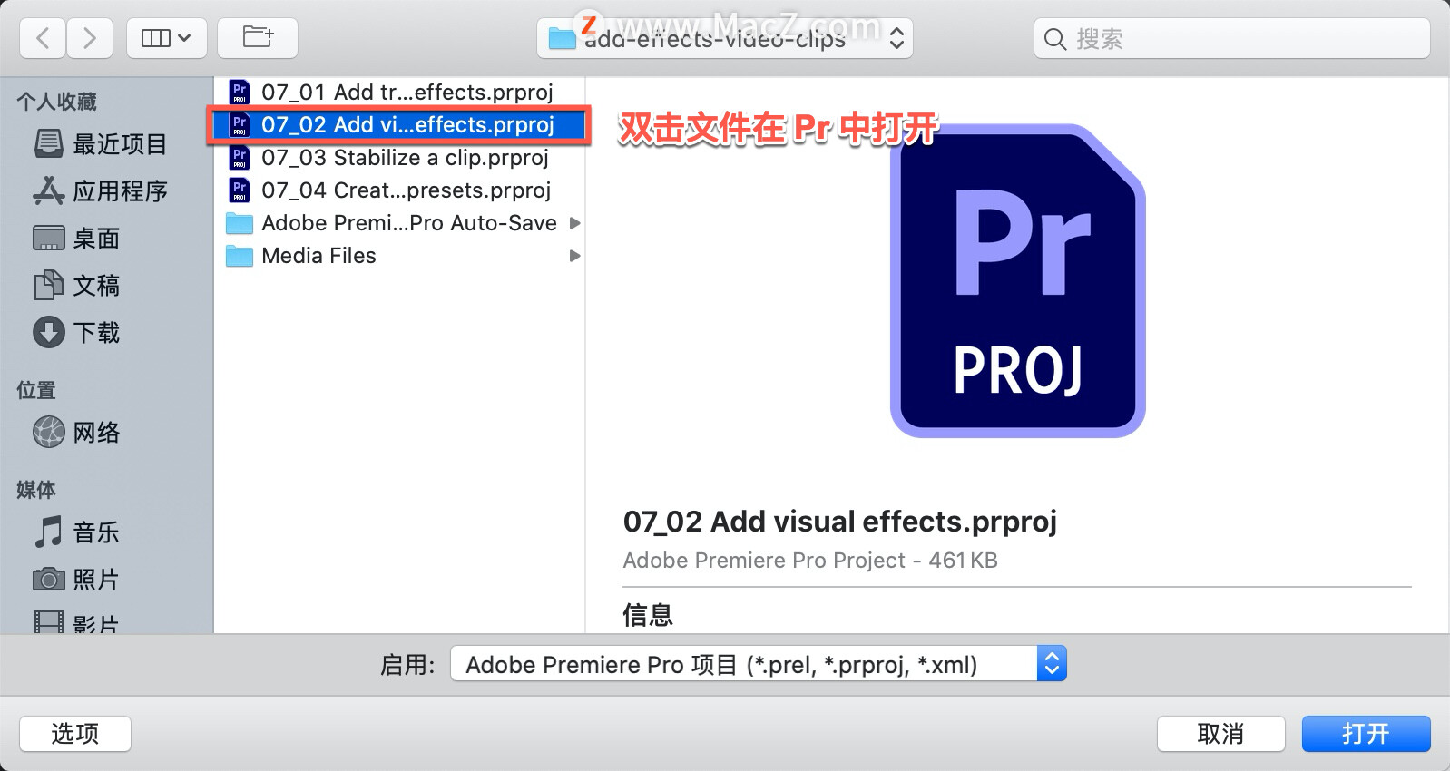
Task: Select file 07_02 Add vi...effects.prproj
Action: coord(400,125)
